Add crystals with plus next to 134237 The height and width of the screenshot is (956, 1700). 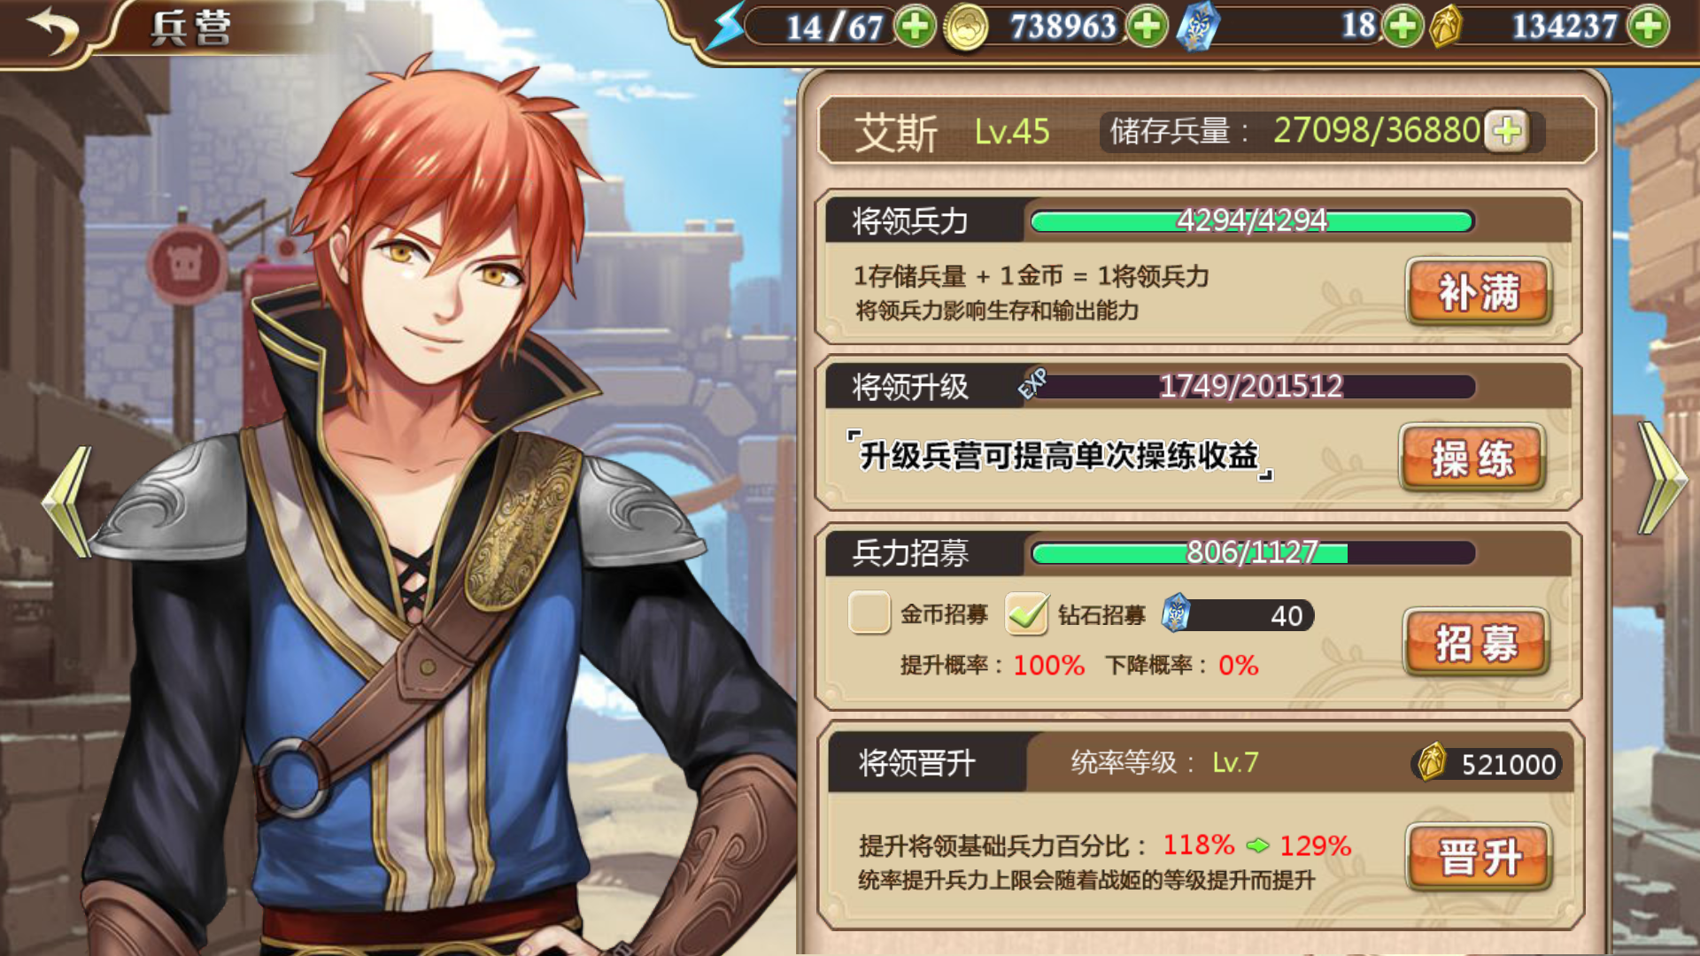pos(1649,27)
